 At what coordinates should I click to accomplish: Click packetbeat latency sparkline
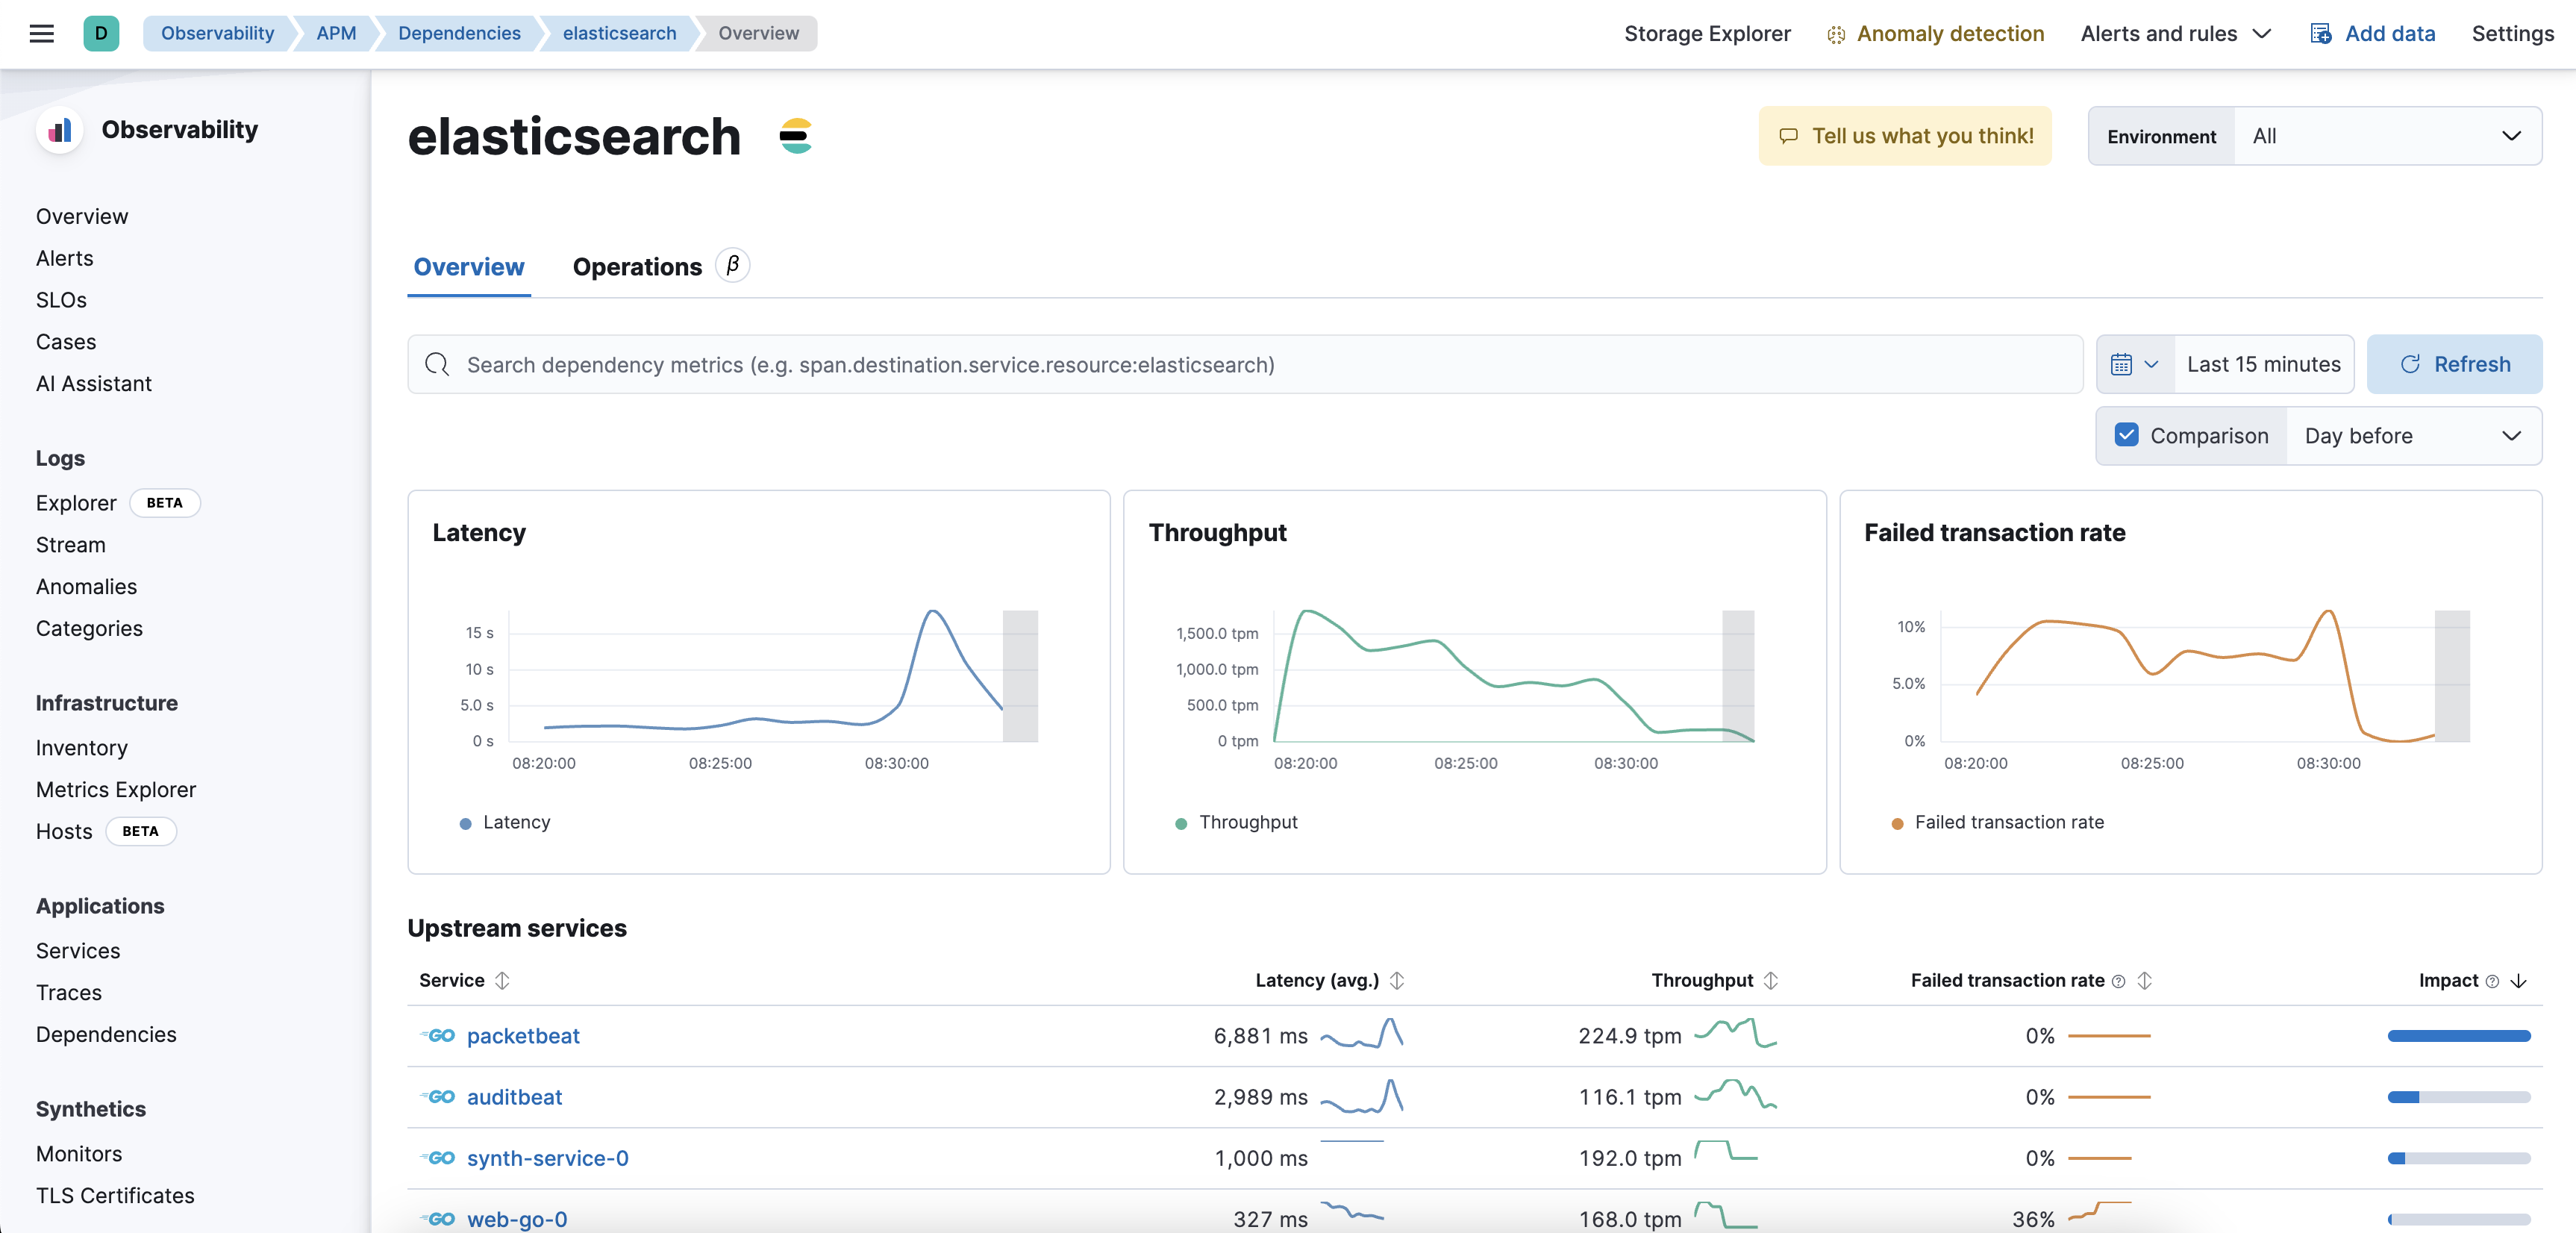click(x=1361, y=1033)
